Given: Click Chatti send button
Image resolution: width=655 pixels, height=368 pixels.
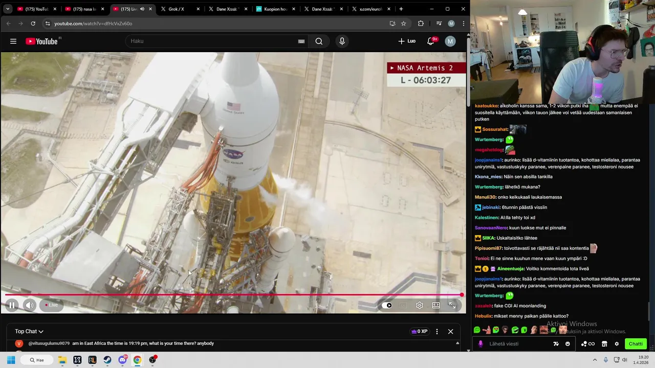Looking at the screenshot, I should click(636, 344).
